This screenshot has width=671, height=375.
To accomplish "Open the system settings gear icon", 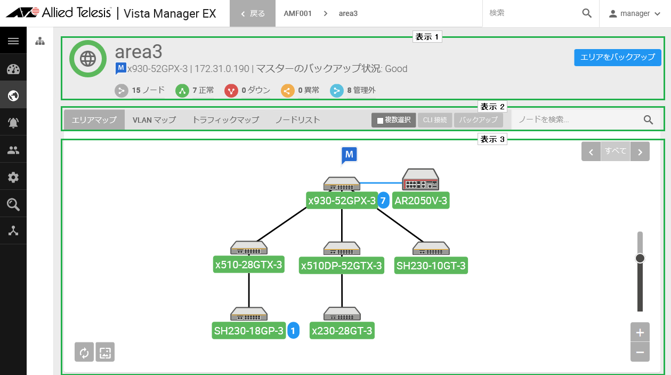I will 13,177.
